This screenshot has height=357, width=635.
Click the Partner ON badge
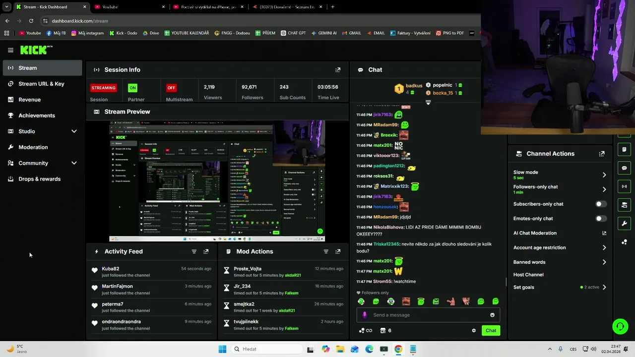pos(132,88)
